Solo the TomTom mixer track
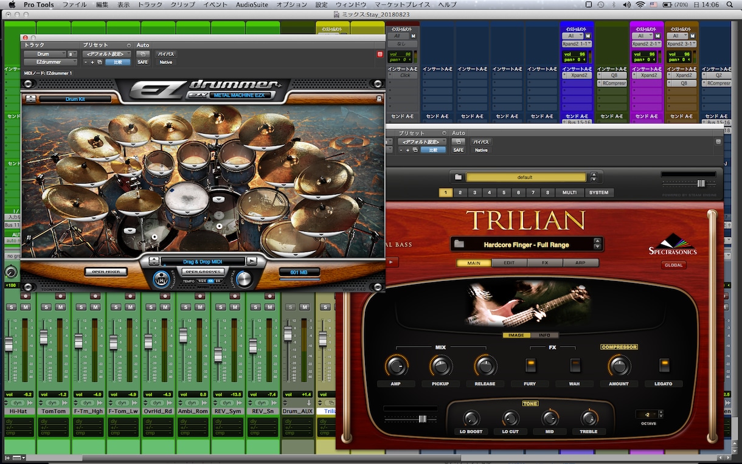742x464 pixels. (46, 307)
